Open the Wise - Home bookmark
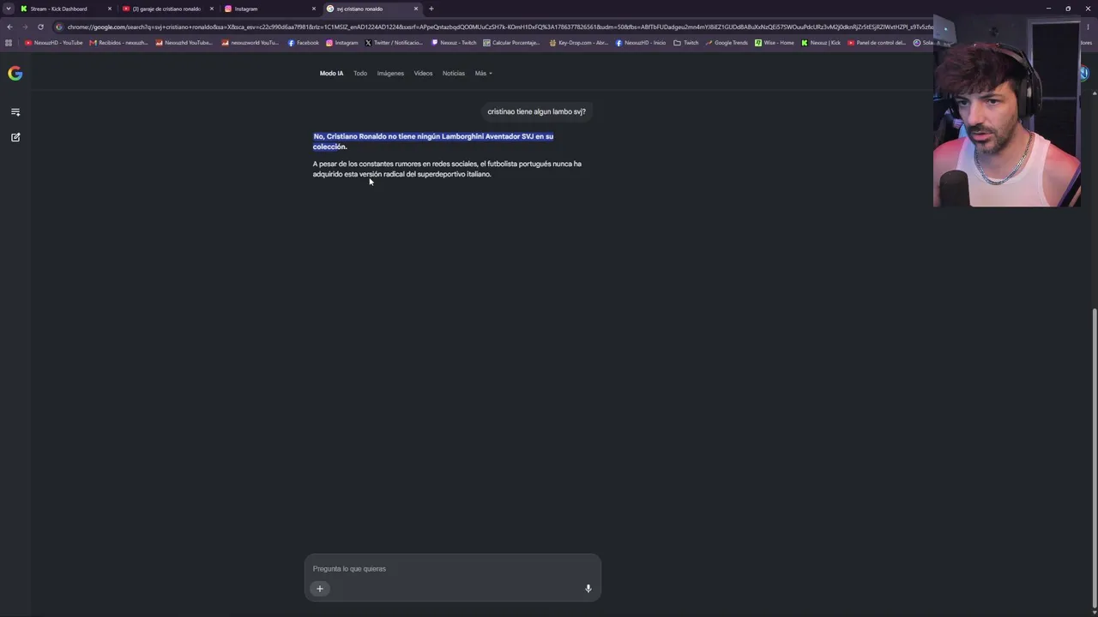1098x617 pixels. (775, 43)
